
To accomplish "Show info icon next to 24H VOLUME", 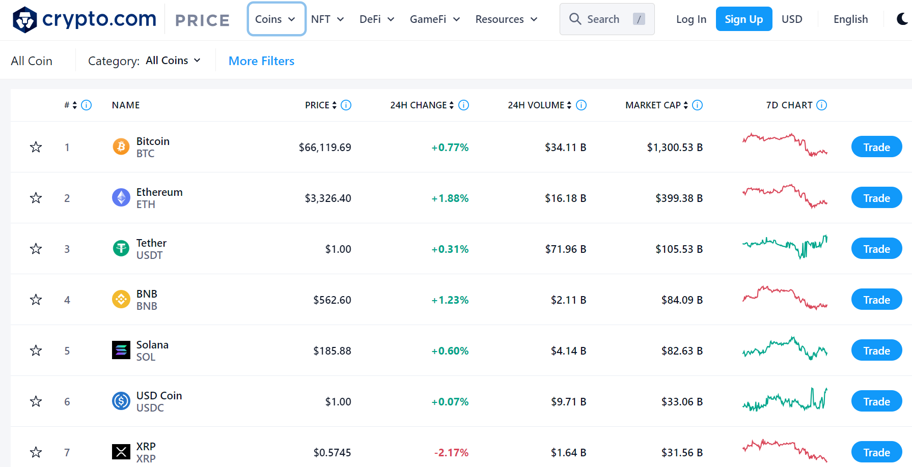I will tap(581, 105).
